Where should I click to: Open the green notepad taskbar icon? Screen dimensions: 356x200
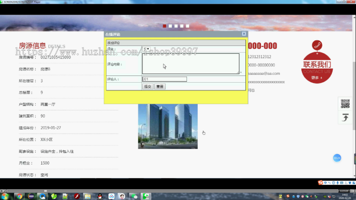click(x=65, y=196)
